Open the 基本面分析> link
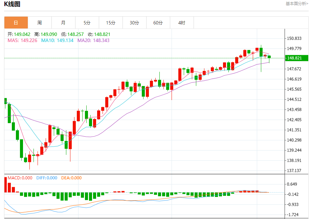The height and width of the screenshot is (219, 312). click(x=297, y=4)
